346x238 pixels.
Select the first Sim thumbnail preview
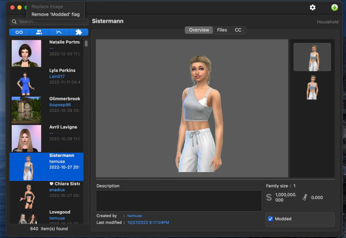[312, 57]
